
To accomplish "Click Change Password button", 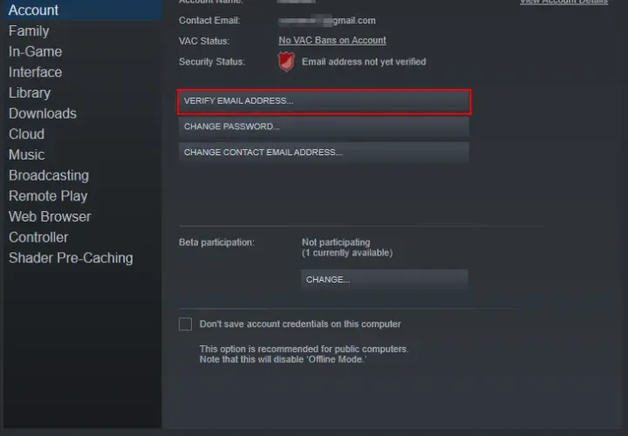I will [x=324, y=126].
